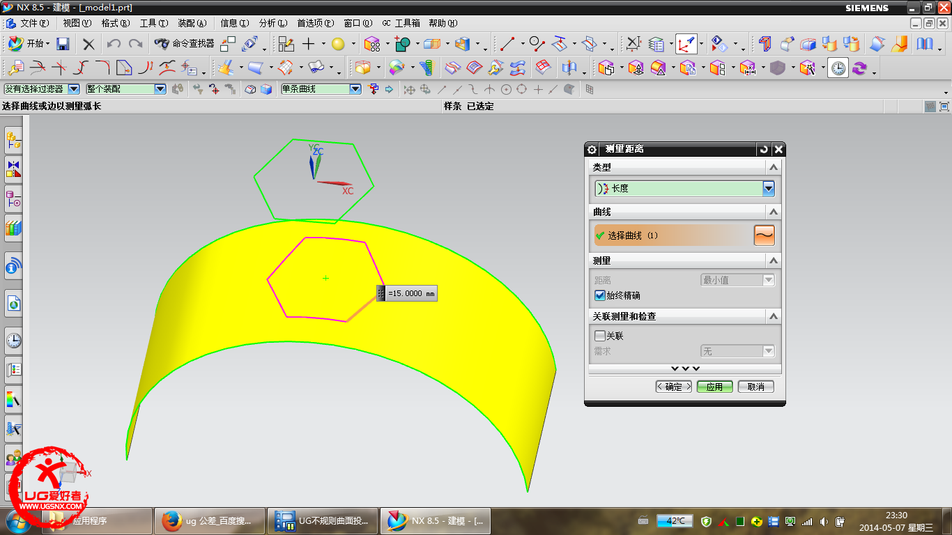Open the 长度 type dropdown

coord(769,188)
